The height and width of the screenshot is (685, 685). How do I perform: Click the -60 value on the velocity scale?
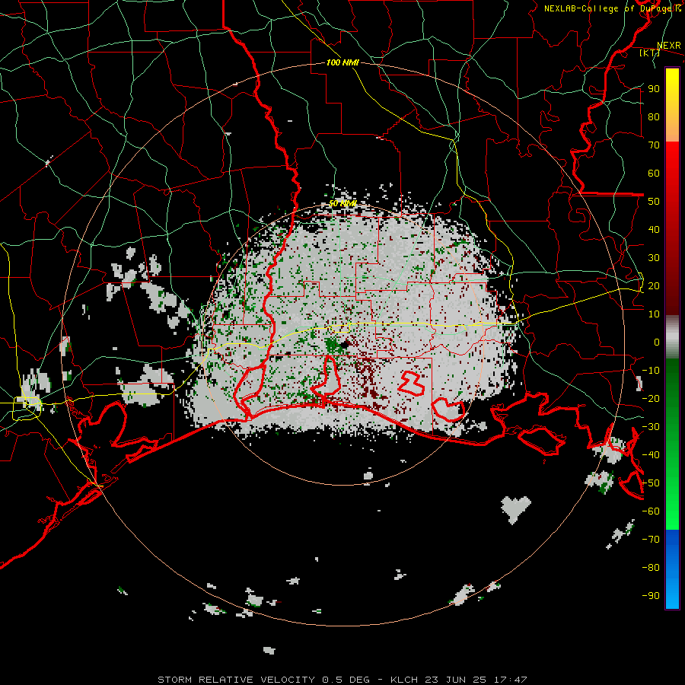[x=651, y=511]
